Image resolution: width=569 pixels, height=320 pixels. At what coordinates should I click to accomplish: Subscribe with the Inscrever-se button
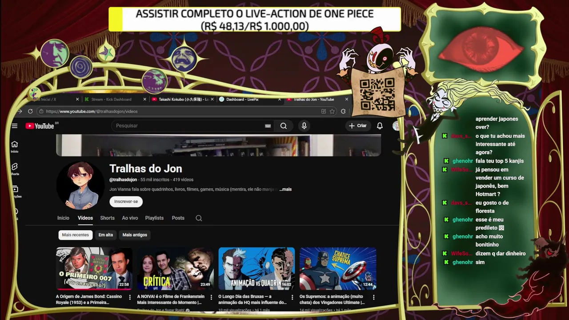pyautogui.click(x=126, y=201)
